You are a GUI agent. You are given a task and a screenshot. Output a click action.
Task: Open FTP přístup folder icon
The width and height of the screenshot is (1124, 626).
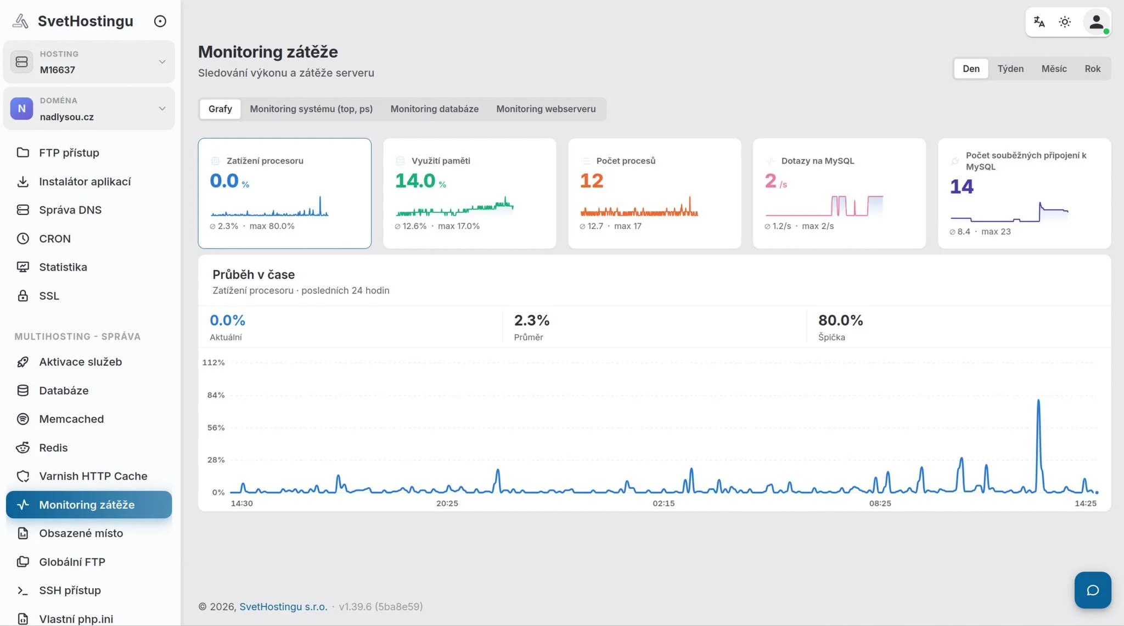pos(23,153)
